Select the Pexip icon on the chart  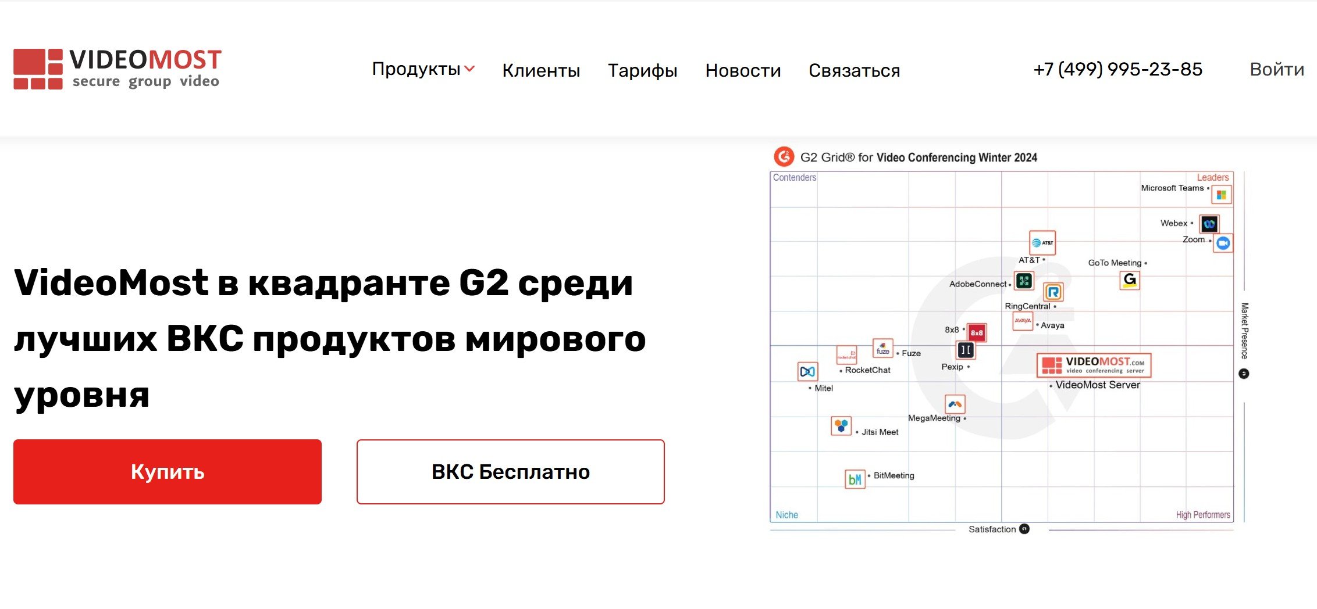(966, 350)
